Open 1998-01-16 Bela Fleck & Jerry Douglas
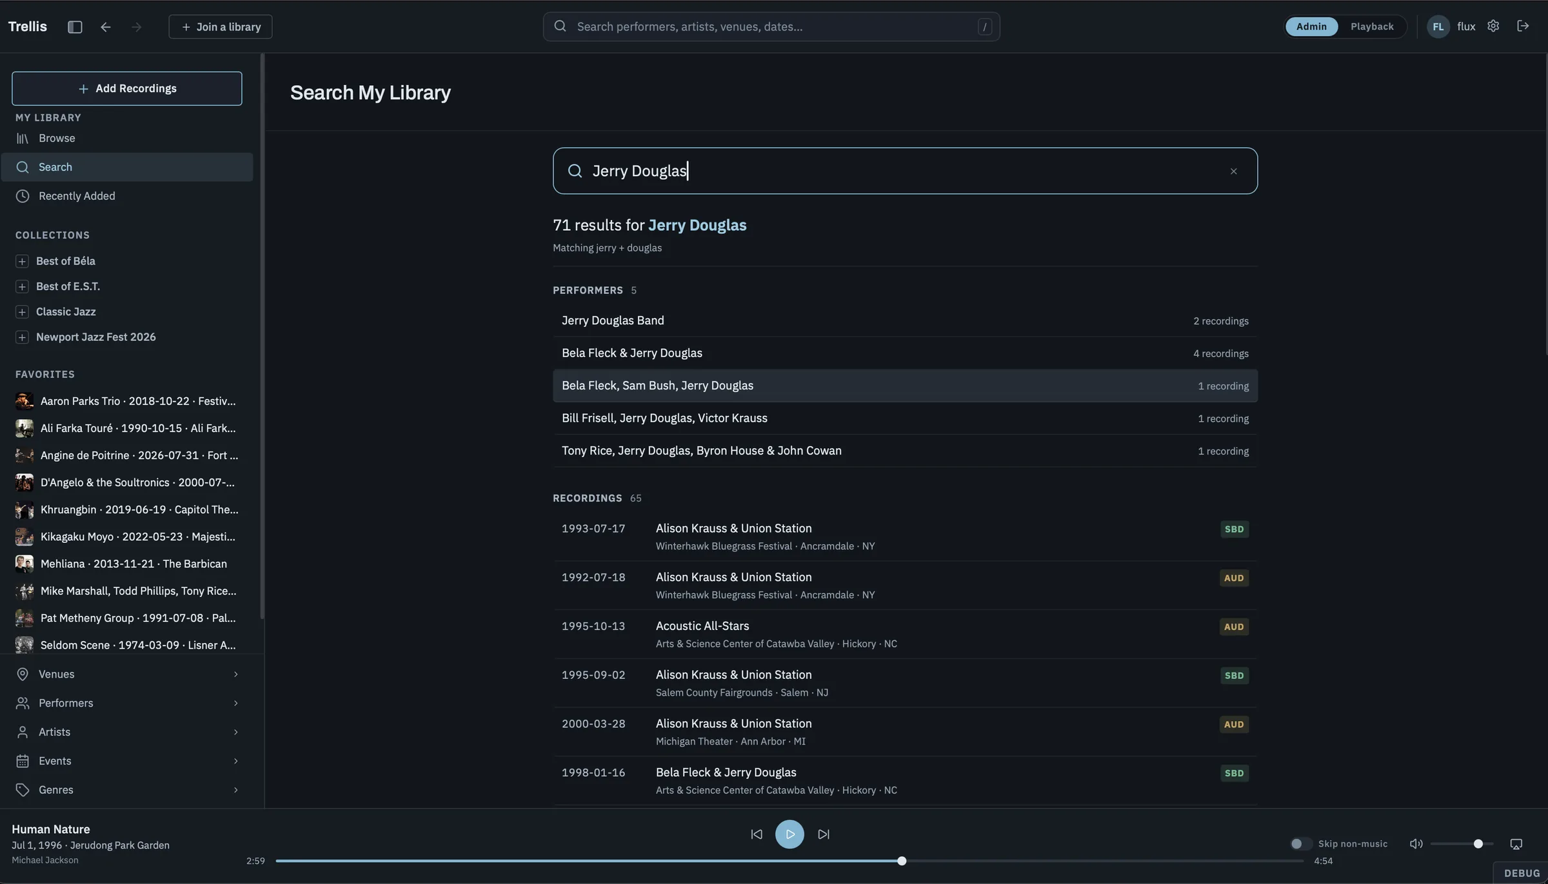1548x884 pixels. [x=905, y=781]
